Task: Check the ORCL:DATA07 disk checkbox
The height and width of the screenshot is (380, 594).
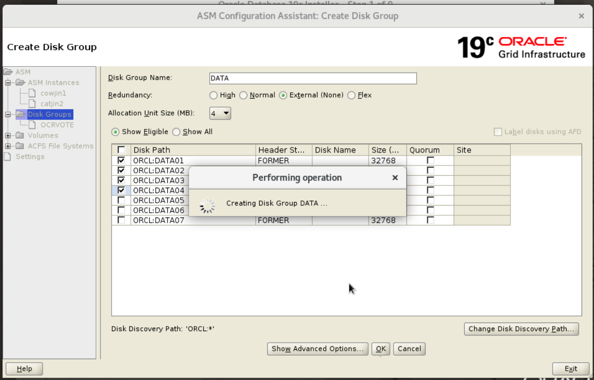Action: click(121, 220)
